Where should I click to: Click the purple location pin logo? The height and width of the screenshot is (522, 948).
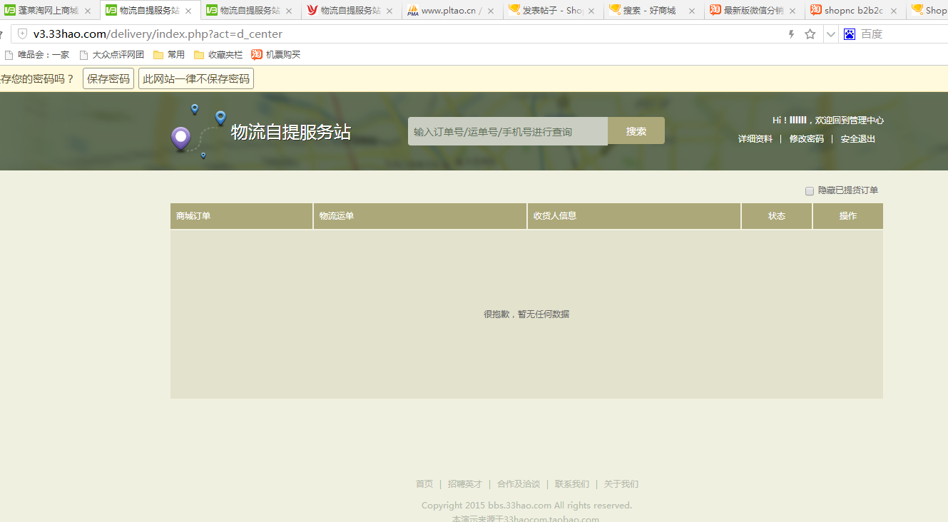[x=181, y=138]
